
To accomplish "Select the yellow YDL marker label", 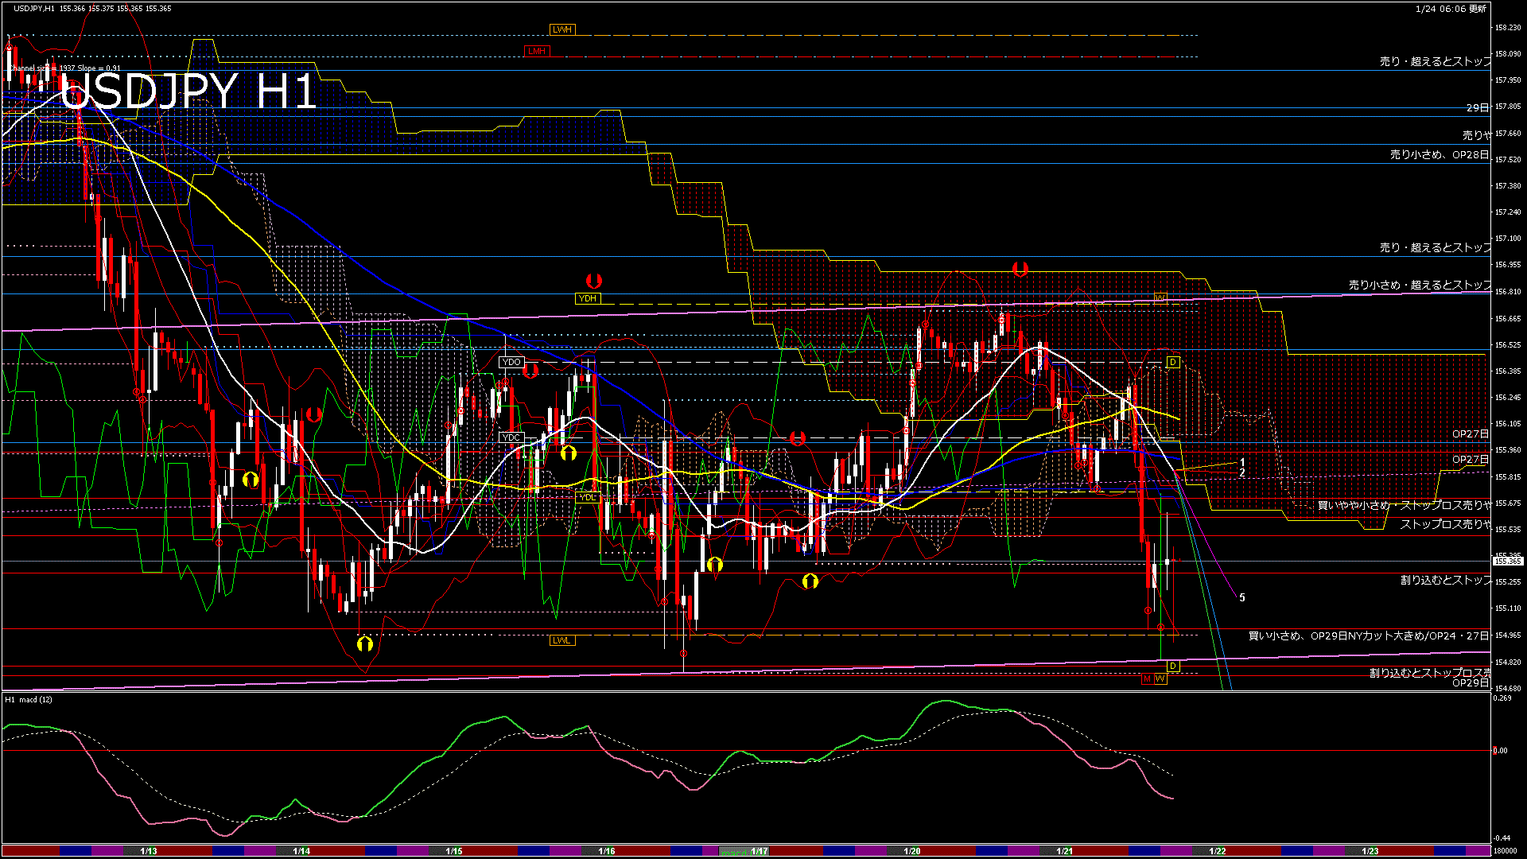I will (x=587, y=497).
